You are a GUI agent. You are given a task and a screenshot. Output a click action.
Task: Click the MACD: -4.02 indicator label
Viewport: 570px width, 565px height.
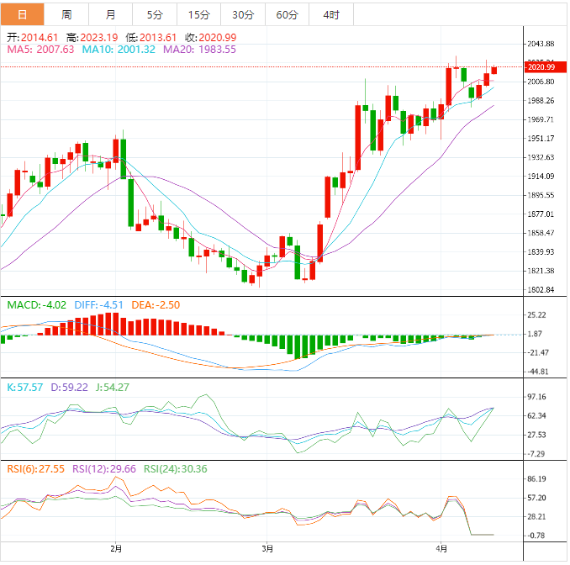[37, 305]
